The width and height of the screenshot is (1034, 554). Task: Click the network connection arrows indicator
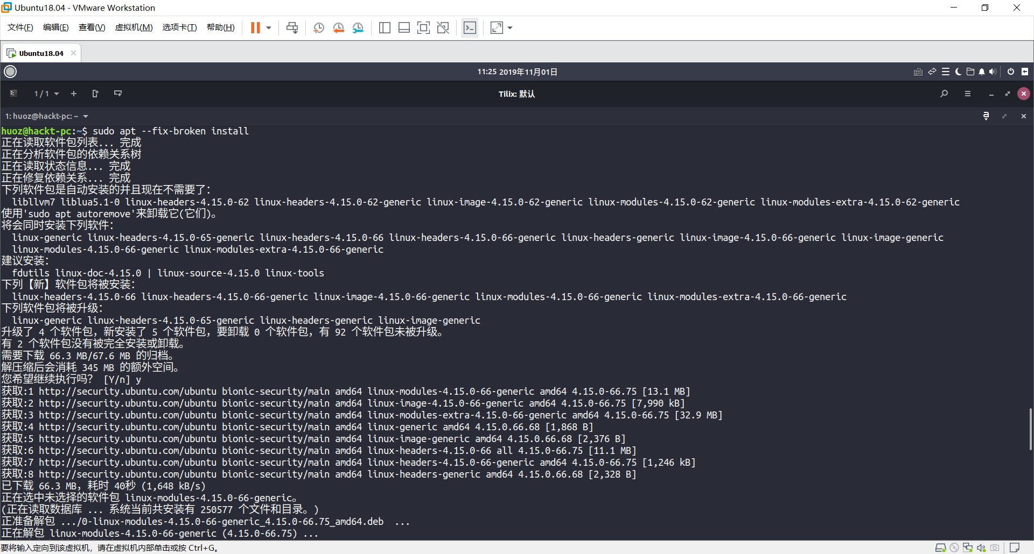(x=932, y=72)
